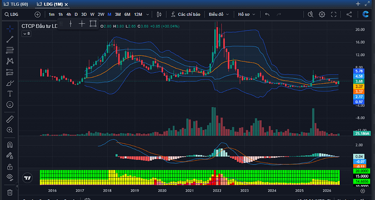Toggle stay in drawing mode pencil-lock
This screenshot has height=200, width=375.
tap(10, 155)
